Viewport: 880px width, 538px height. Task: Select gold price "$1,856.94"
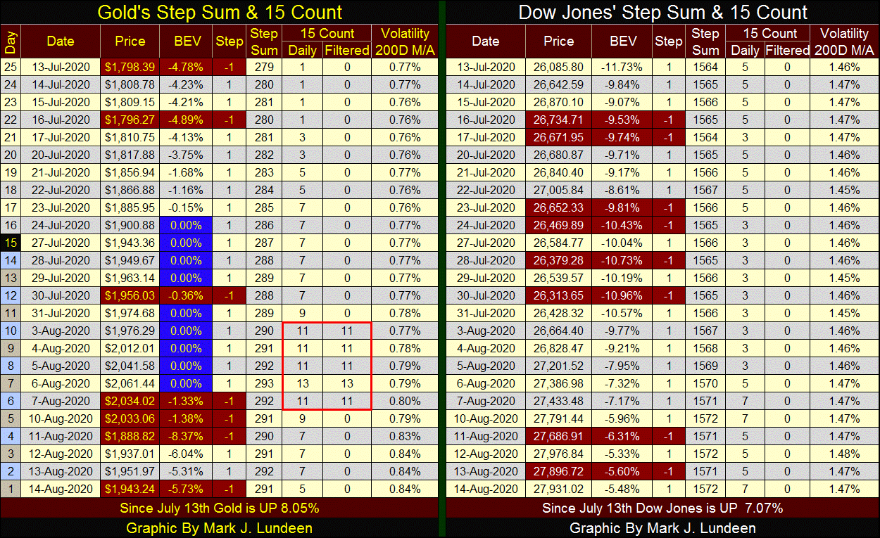point(130,172)
